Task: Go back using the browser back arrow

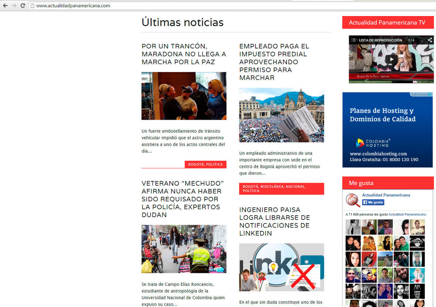Action: pyautogui.click(x=5, y=5)
